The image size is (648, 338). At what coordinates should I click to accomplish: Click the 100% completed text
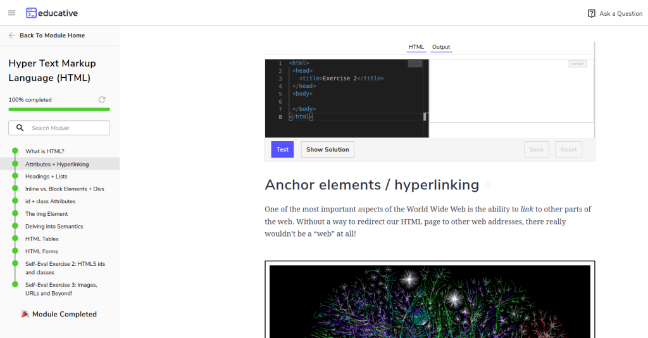point(30,99)
